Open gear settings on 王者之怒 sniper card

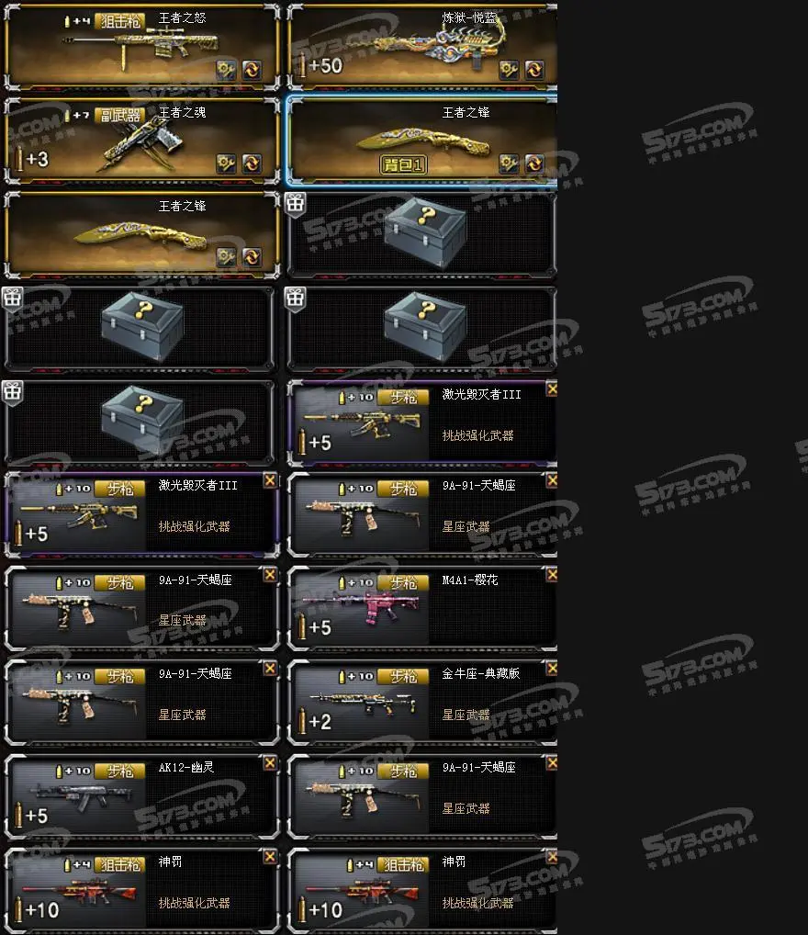[226, 70]
